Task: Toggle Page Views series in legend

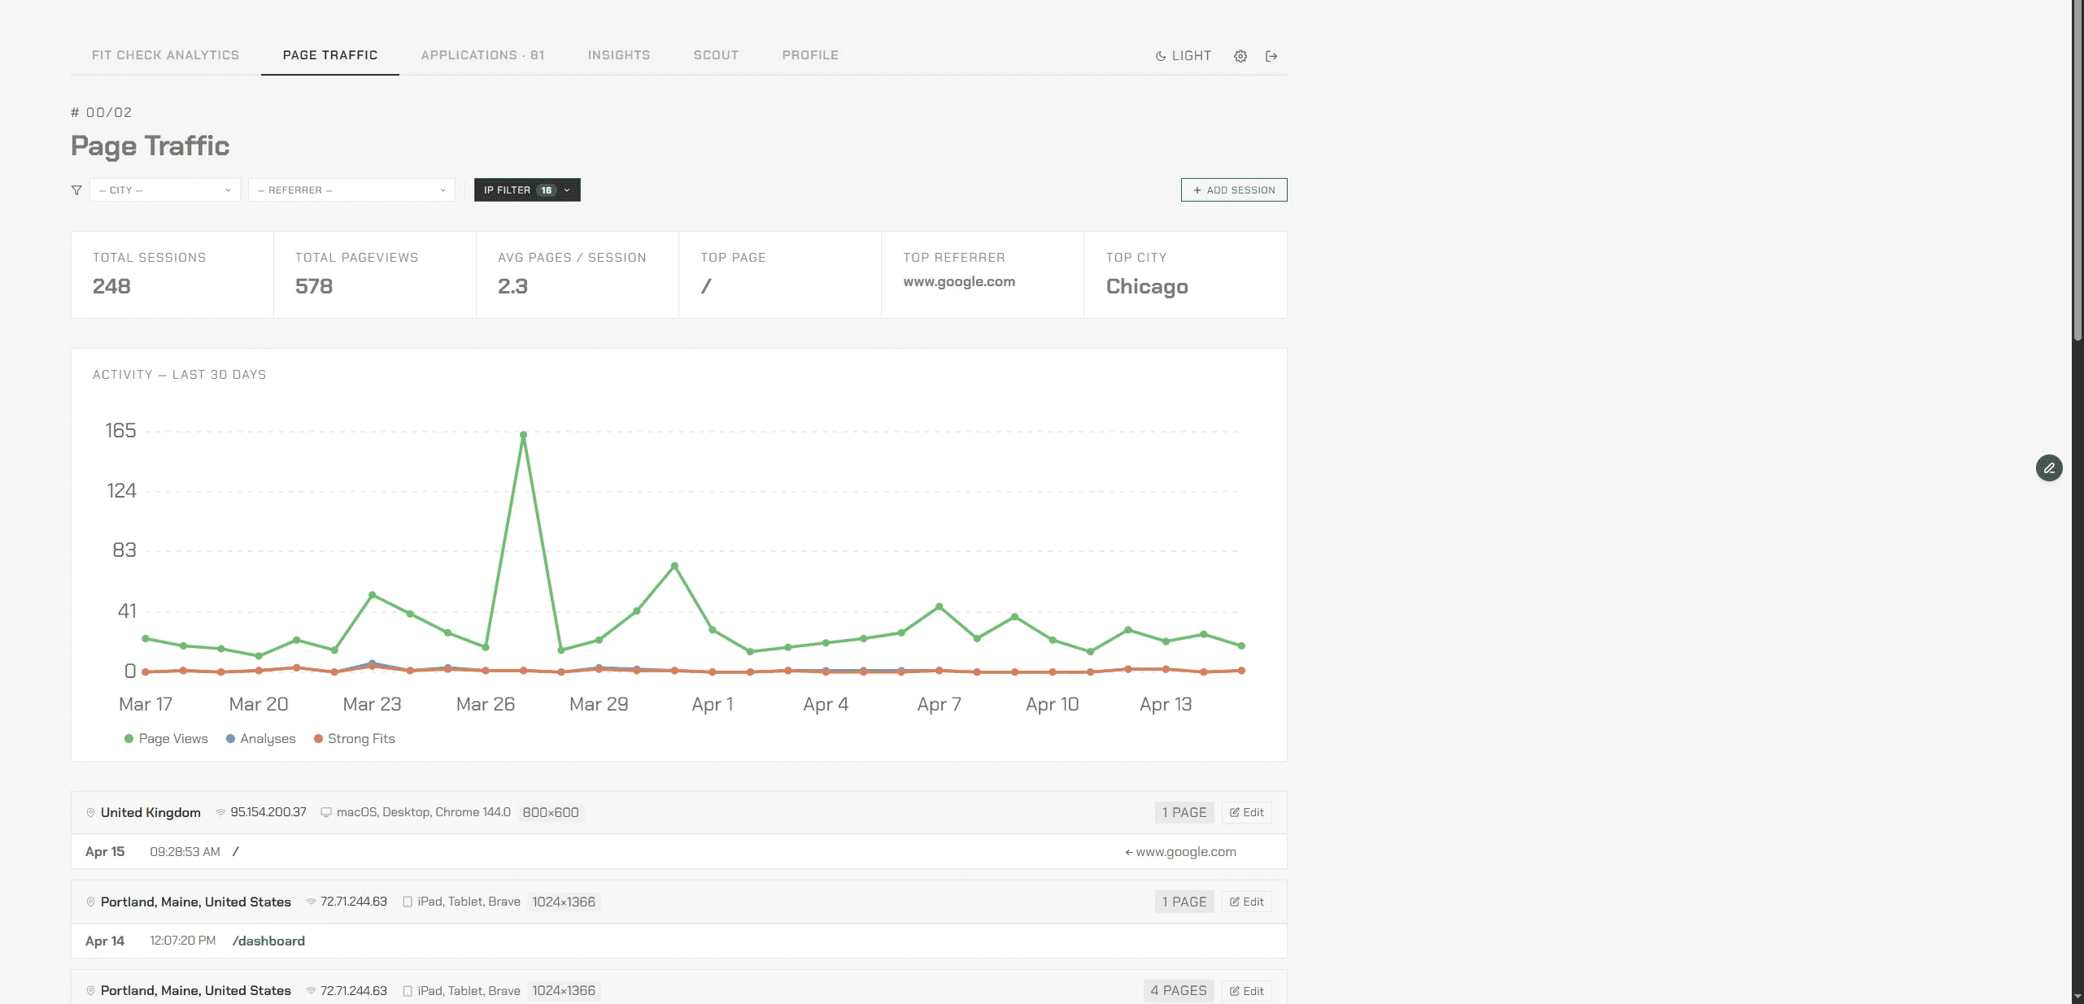Action: tap(166, 739)
